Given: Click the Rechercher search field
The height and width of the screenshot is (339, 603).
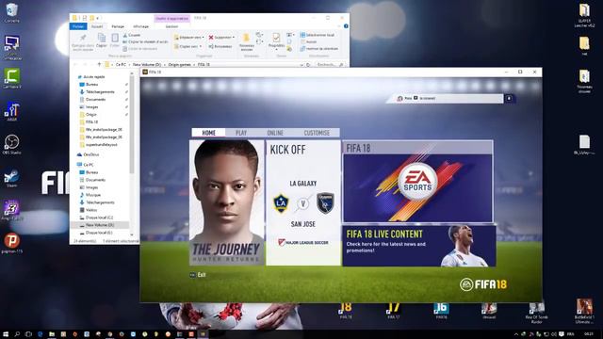Looking at the screenshot, I should coord(330,65).
